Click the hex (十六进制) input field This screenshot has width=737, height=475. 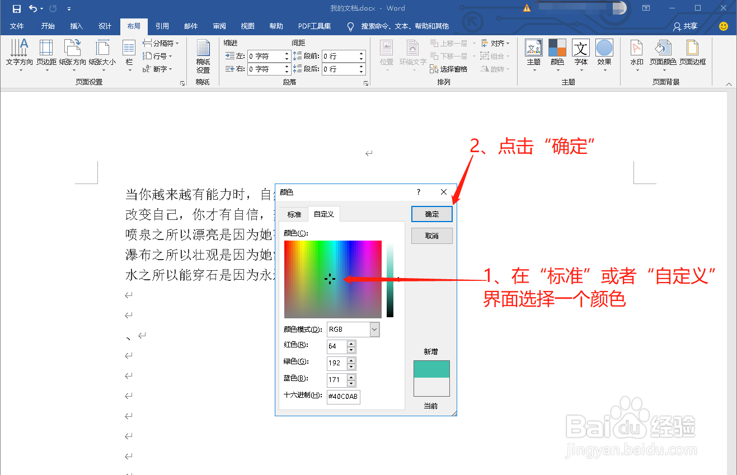[344, 396]
